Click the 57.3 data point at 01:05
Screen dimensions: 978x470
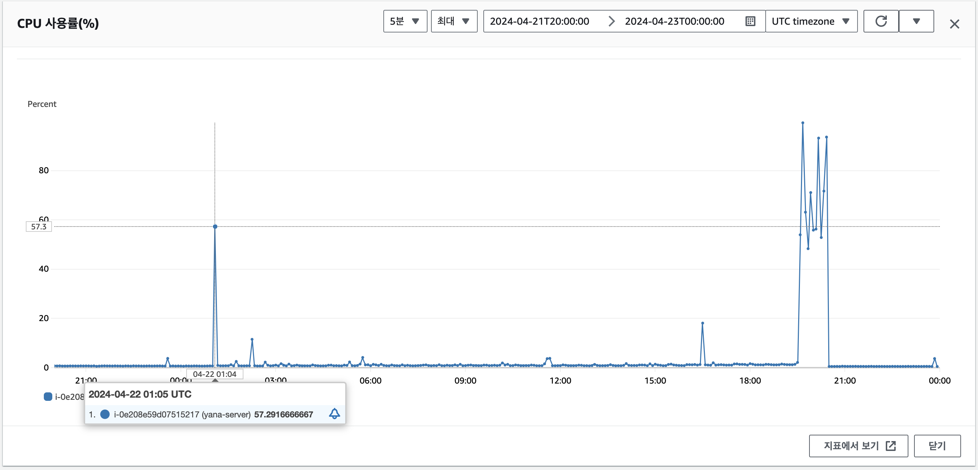coord(215,227)
